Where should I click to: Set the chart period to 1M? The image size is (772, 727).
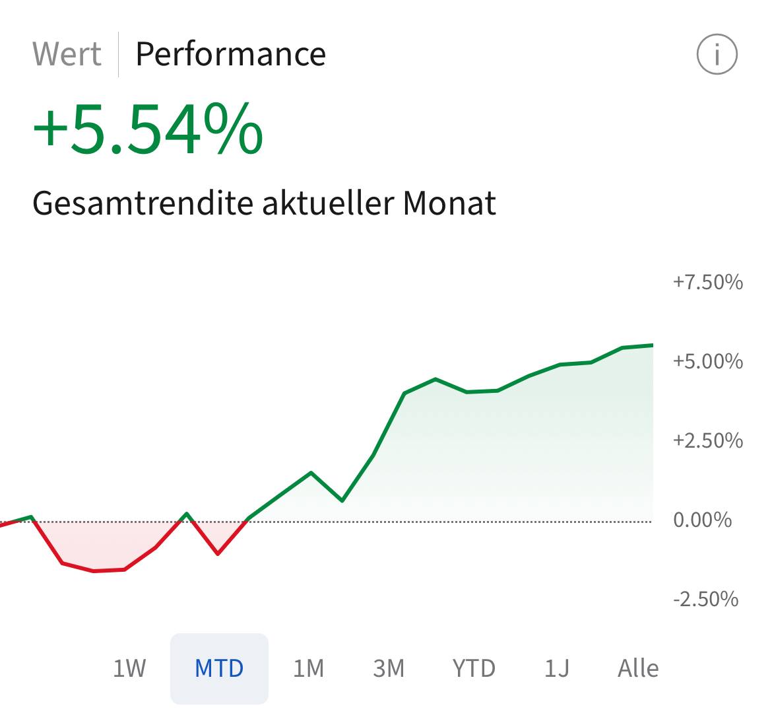(x=309, y=668)
